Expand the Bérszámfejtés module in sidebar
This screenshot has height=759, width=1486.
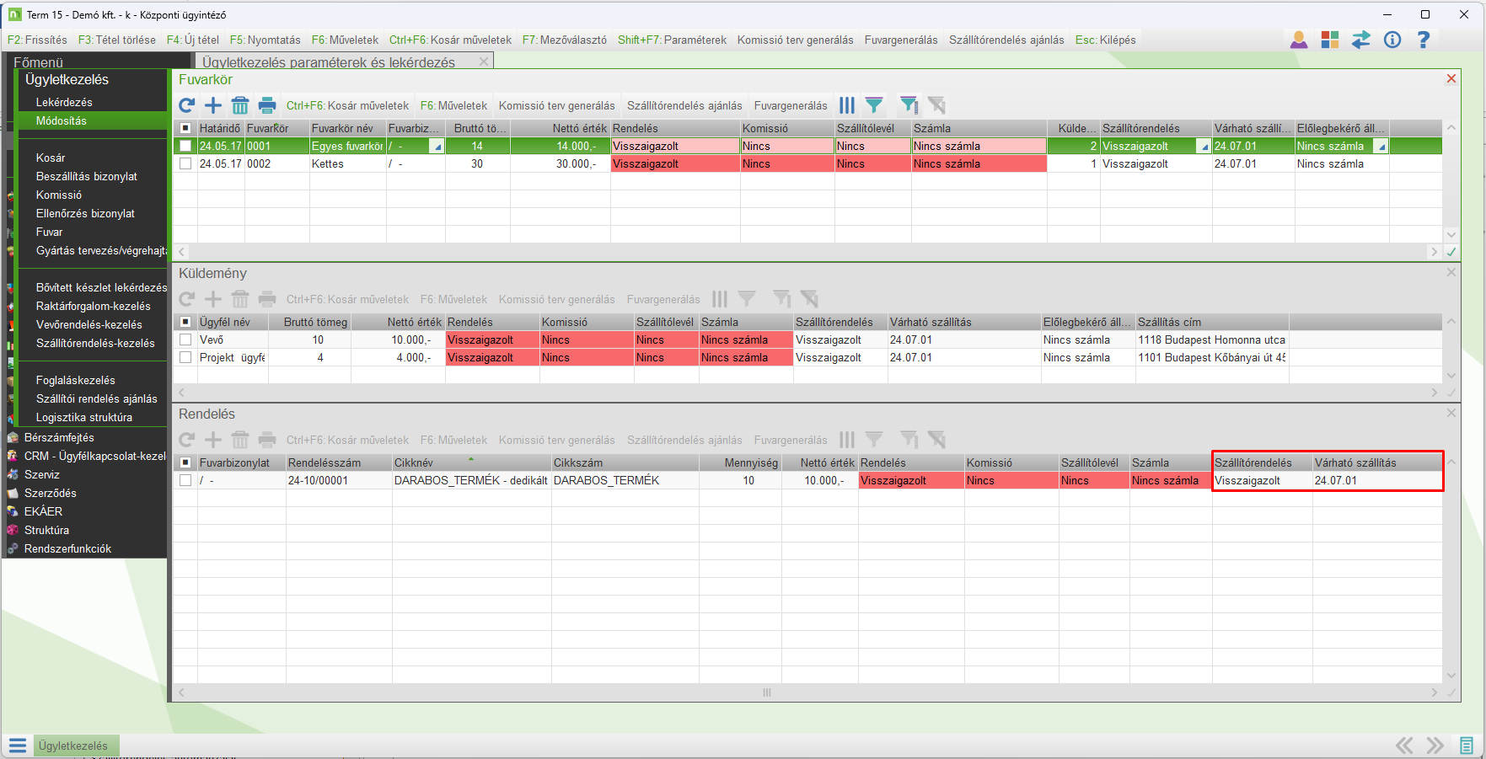59,437
